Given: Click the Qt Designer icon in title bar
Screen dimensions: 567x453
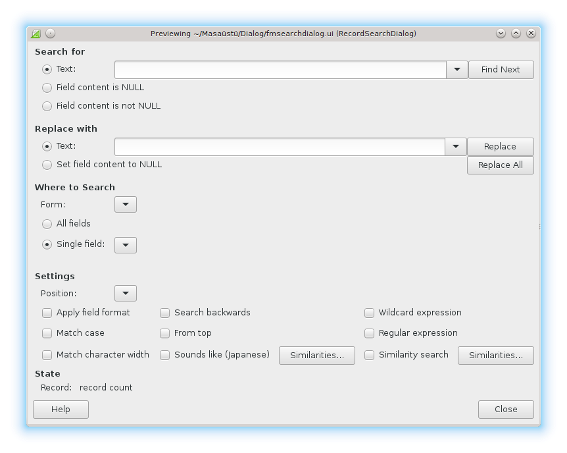Looking at the screenshot, I should (36, 34).
